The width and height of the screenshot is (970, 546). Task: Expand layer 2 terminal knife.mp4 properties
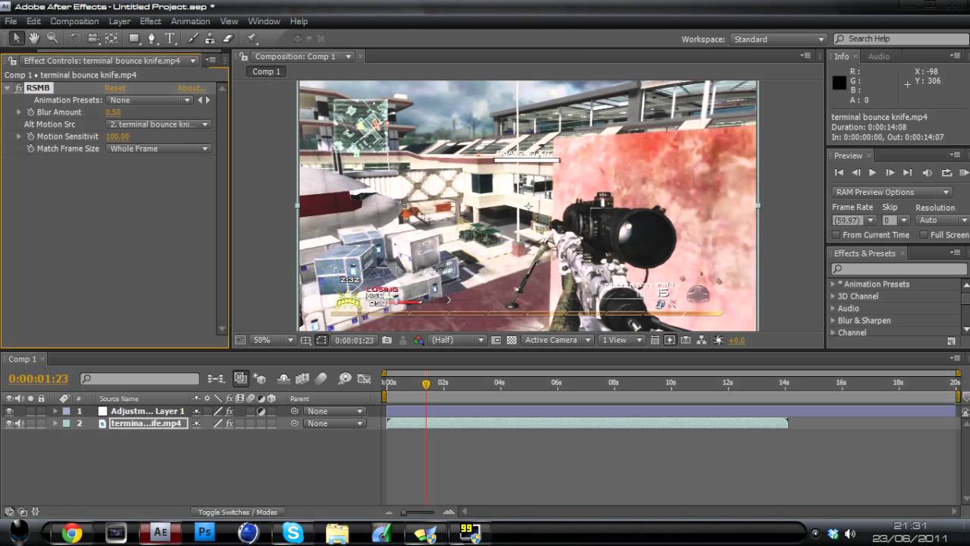[55, 423]
